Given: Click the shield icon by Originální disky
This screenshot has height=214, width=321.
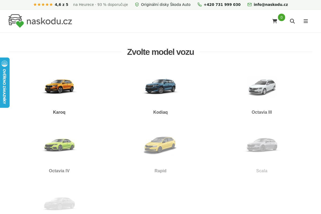Looking at the screenshot, I should click(137, 5).
